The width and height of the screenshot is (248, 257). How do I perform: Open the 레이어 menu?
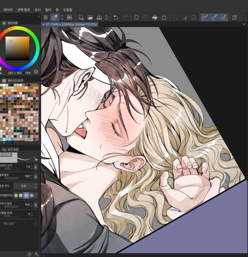8,10
